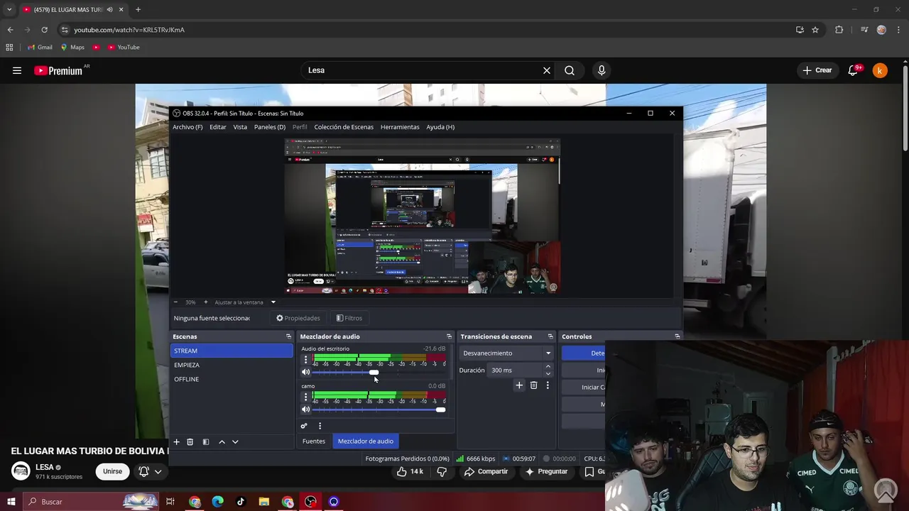Open the Chrome extensions puzzle icon
This screenshot has height=511, width=909.
click(839, 30)
